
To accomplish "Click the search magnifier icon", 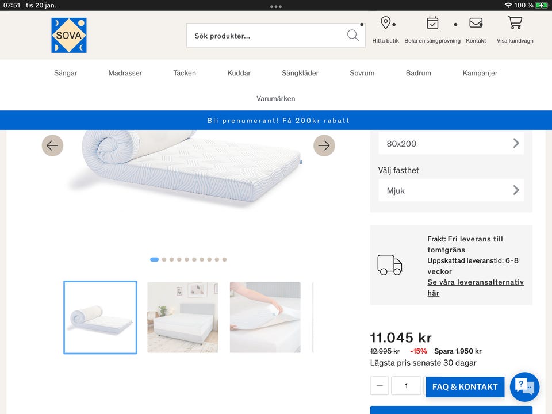I will 352,36.
